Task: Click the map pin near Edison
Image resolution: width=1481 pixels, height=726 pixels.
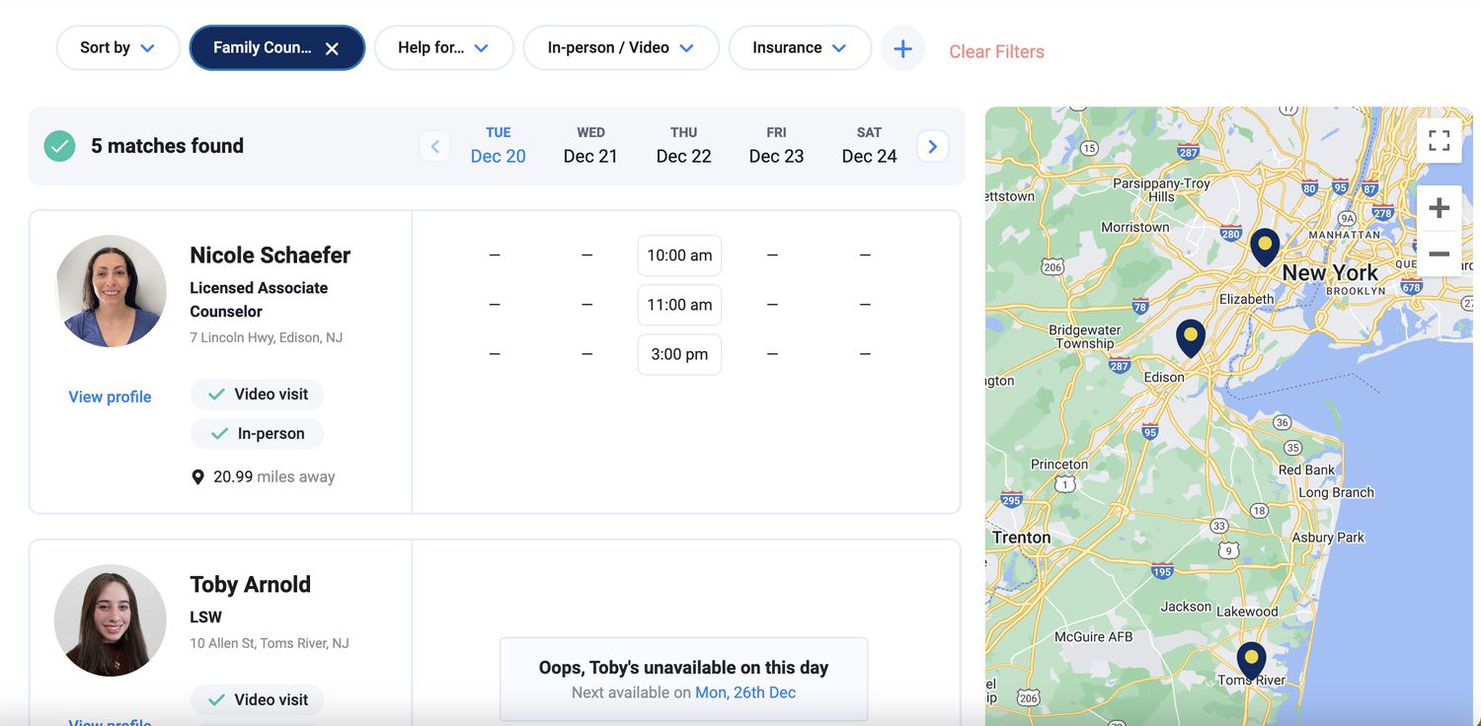Action: 1191,338
